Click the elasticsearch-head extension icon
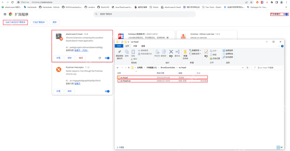 (x=59, y=37)
